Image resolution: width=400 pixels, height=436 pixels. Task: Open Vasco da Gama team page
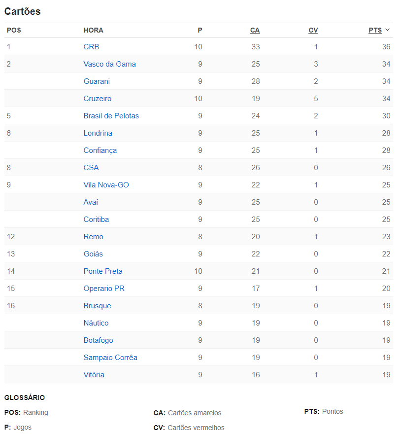point(109,64)
